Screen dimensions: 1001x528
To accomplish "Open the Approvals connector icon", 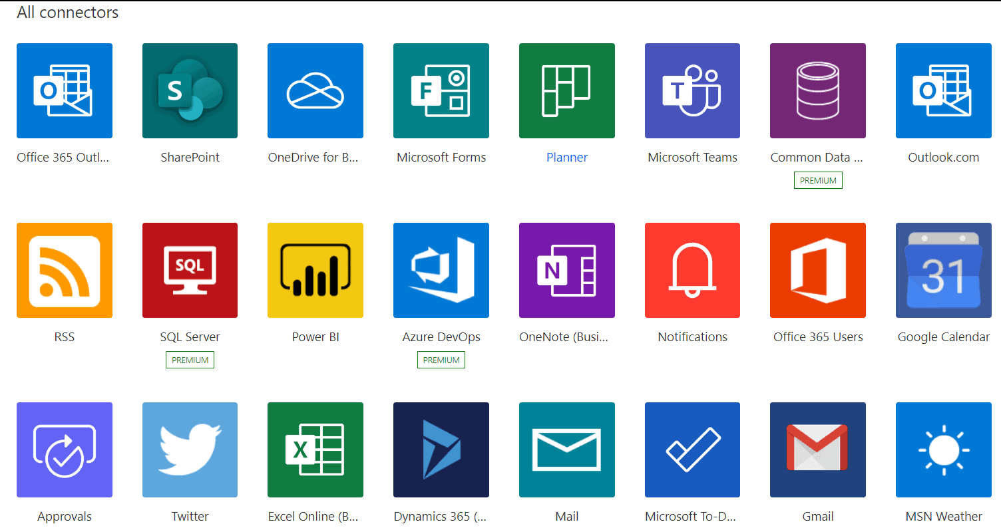I will point(64,450).
